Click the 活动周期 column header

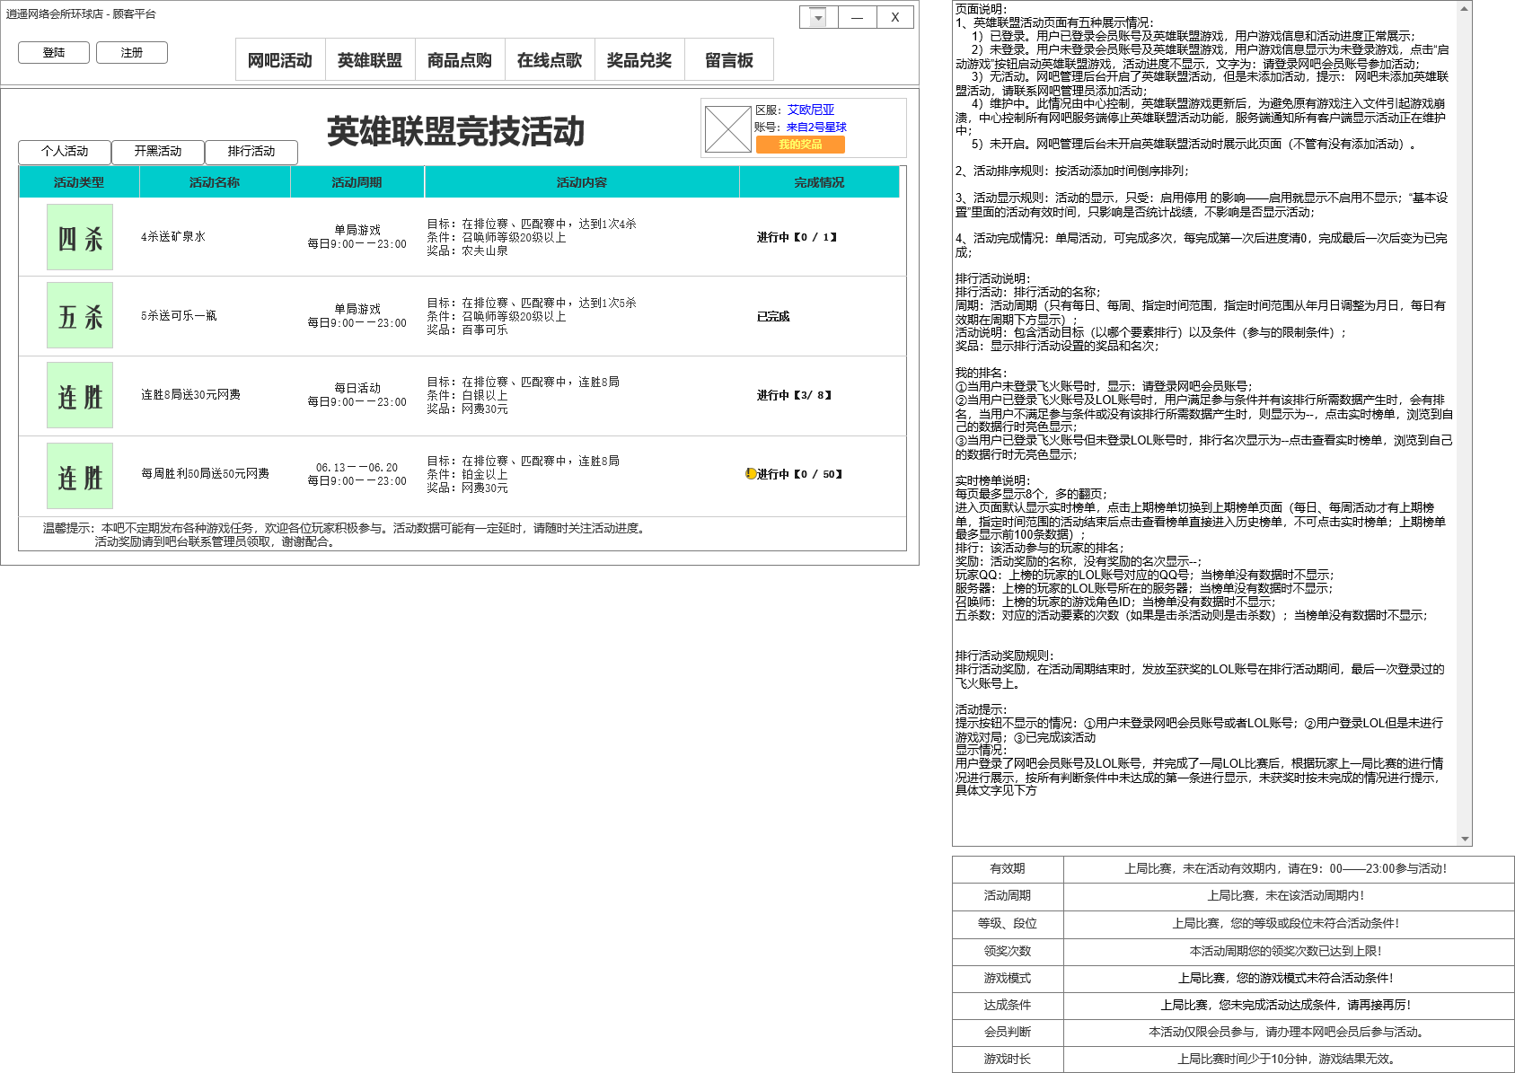click(x=357, y=182)
